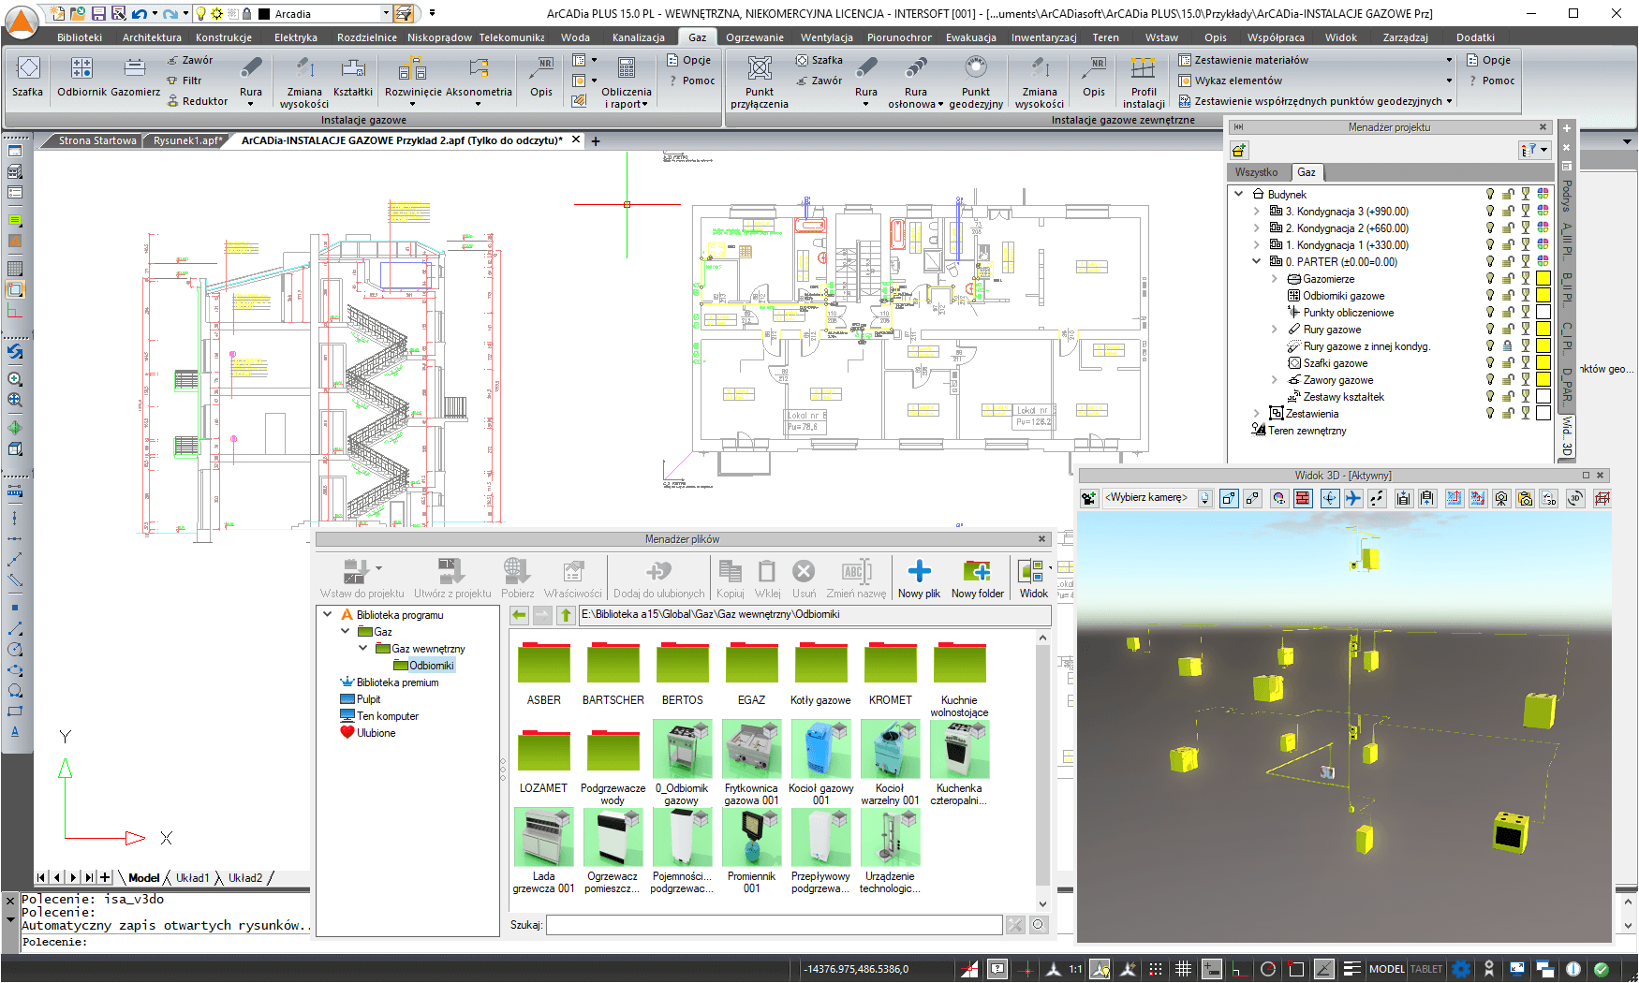Choose the Filtr tool

click(x=185, y=81)
